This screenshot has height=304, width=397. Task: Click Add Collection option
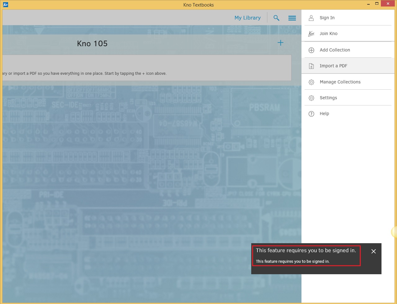[348, 50]
